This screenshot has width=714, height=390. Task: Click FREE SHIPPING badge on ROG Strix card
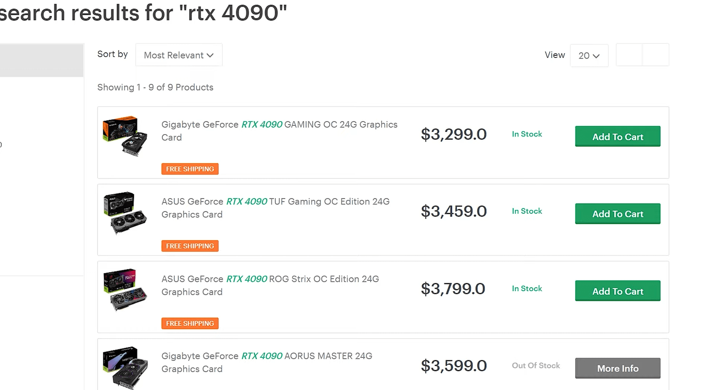click(x=190, y=323)
